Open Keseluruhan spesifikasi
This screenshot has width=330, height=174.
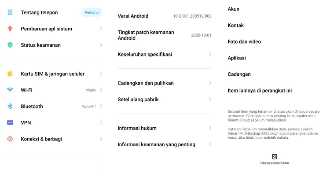pyautogui.click(x=165, y=54)
